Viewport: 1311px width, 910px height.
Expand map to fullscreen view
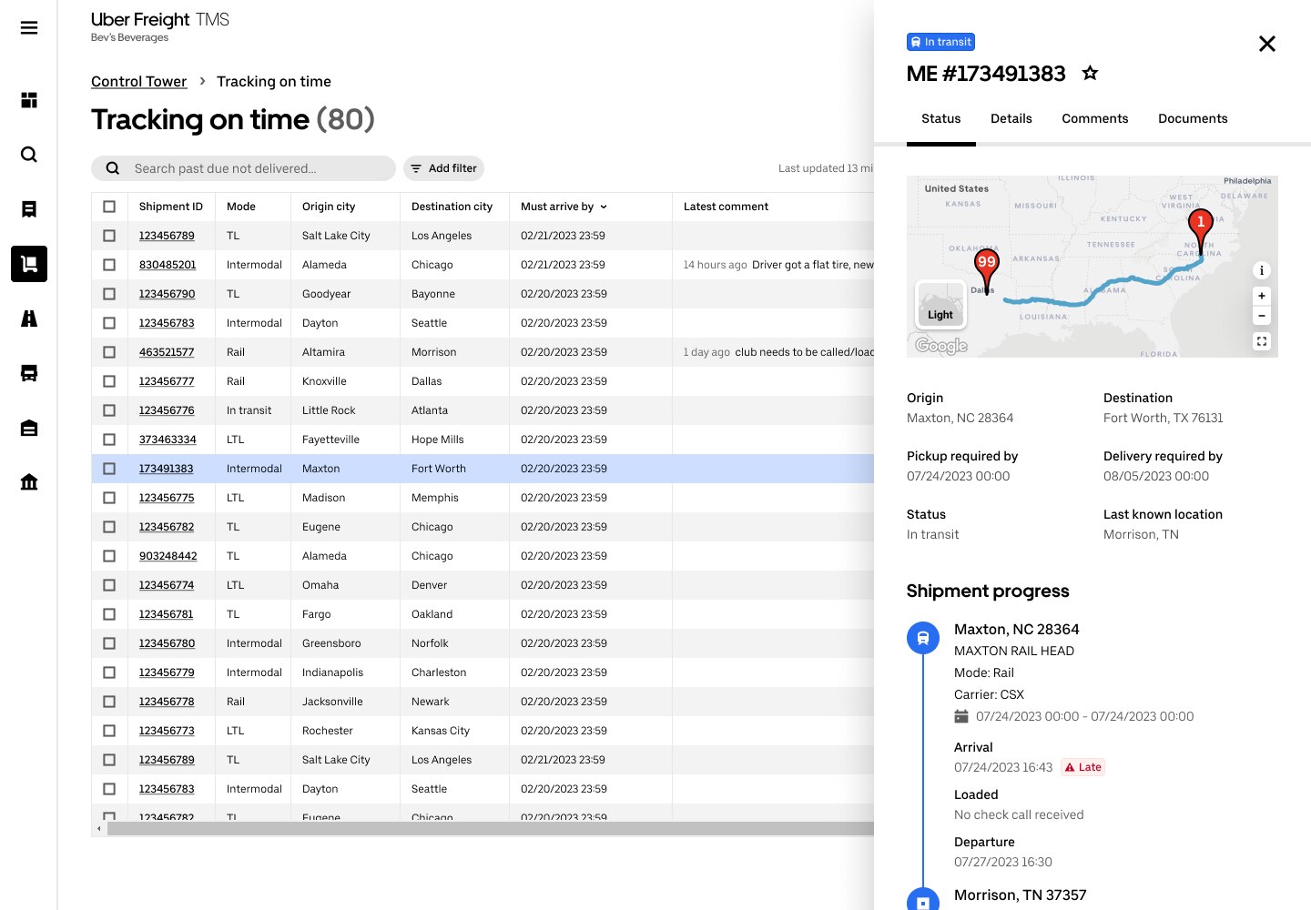point(1261,341)
